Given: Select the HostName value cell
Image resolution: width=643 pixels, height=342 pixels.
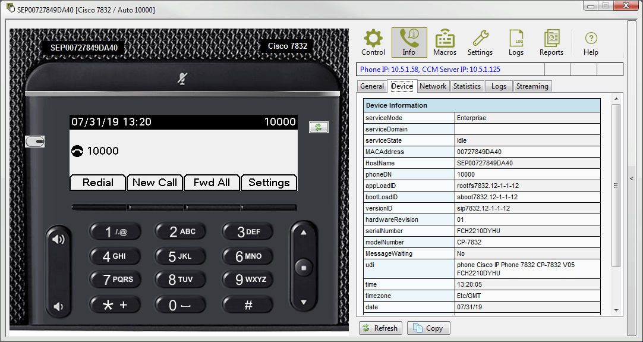Looking at the screenshot, I should click(x=527, y=163).
